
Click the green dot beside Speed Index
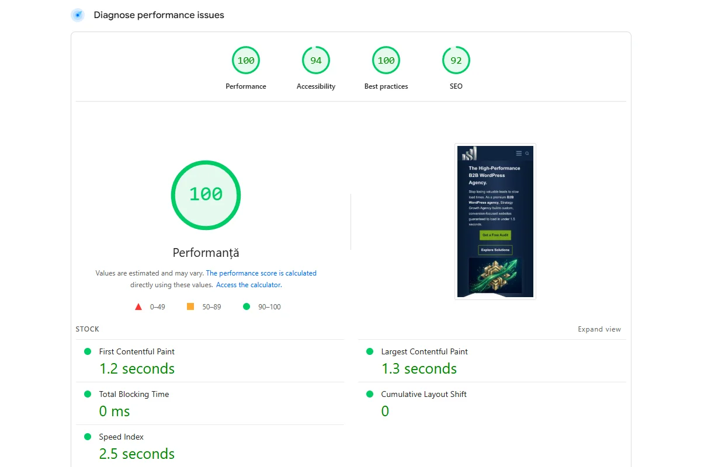coord(88,437)
